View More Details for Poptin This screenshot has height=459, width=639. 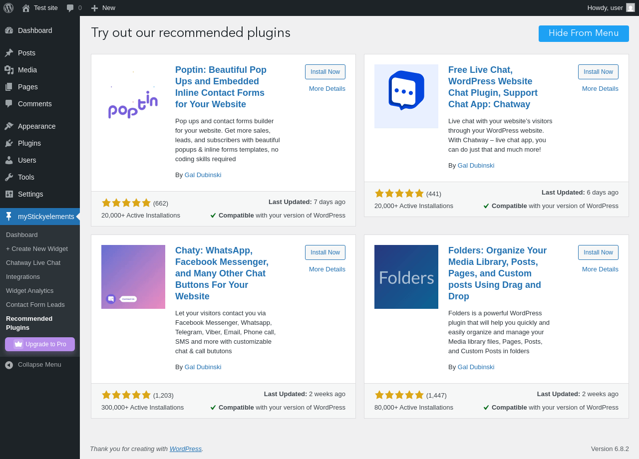327,89
